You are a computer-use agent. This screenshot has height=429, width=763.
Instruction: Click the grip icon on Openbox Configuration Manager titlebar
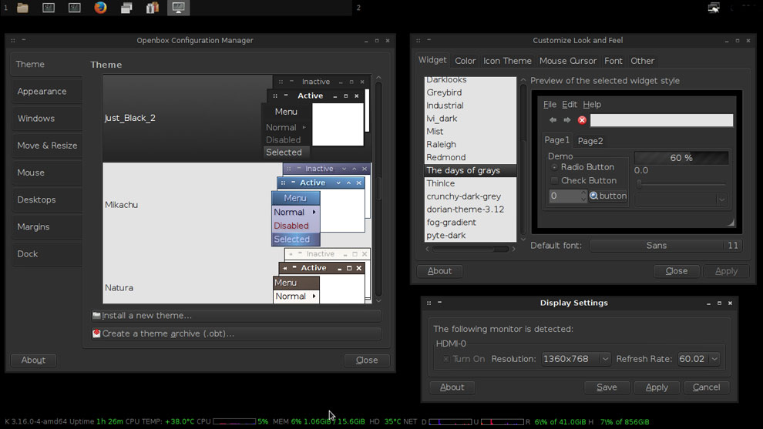point(13,40)
